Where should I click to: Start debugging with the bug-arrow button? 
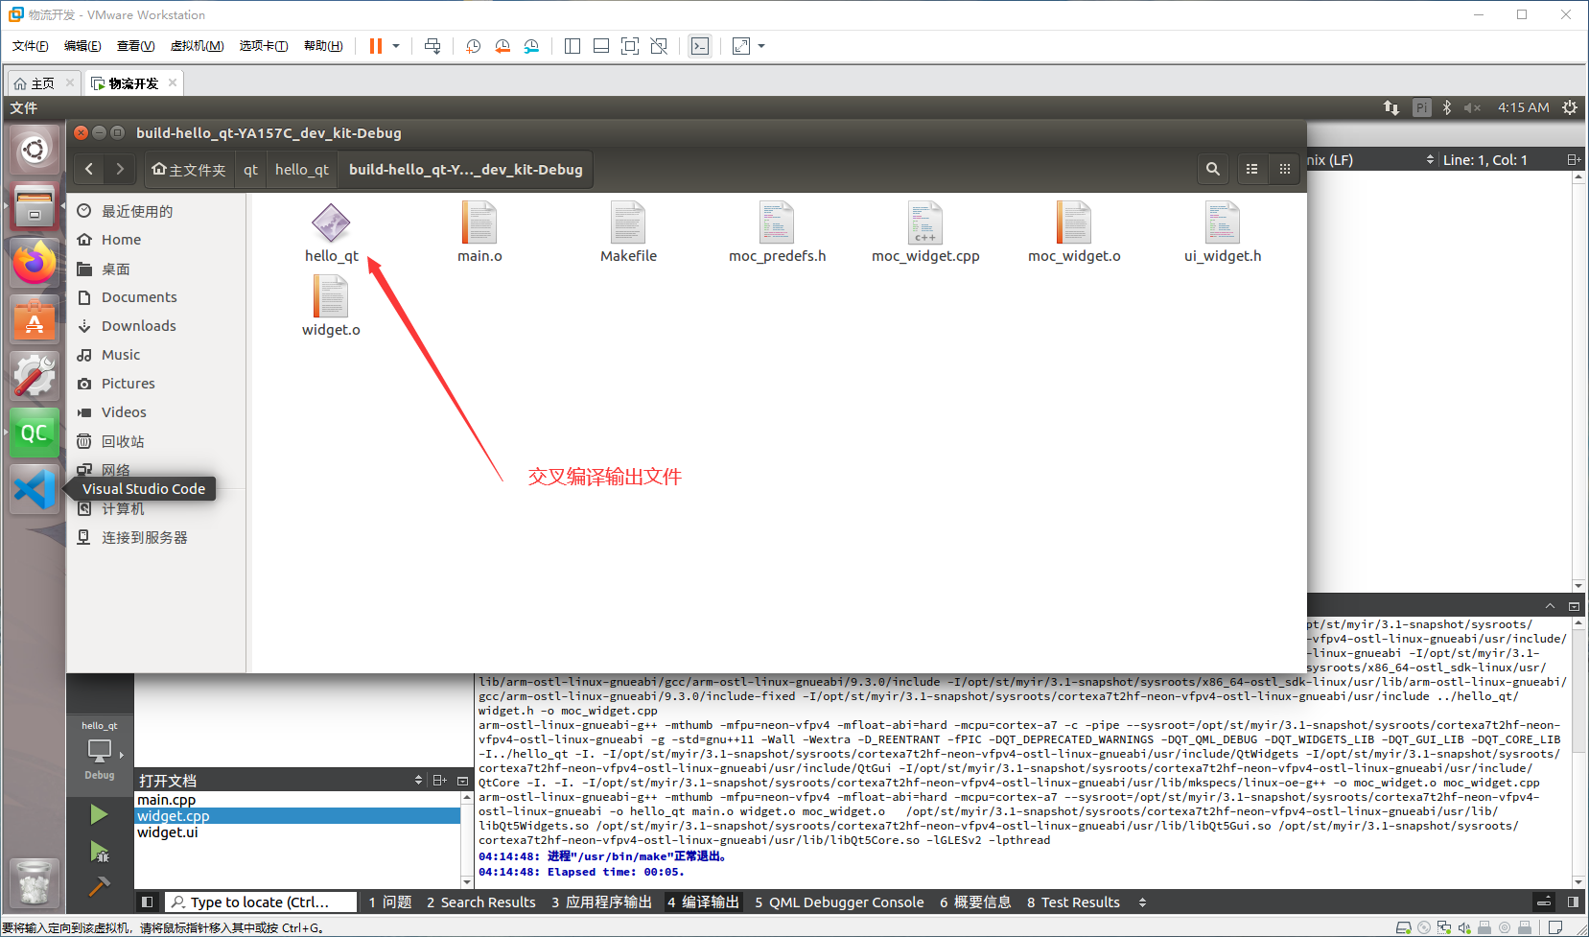click(99, 851)
